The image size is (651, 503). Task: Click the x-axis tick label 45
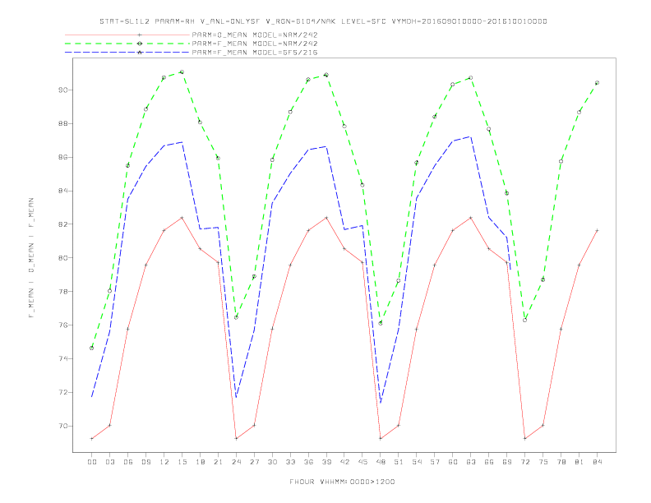click(x=362, y=462)
